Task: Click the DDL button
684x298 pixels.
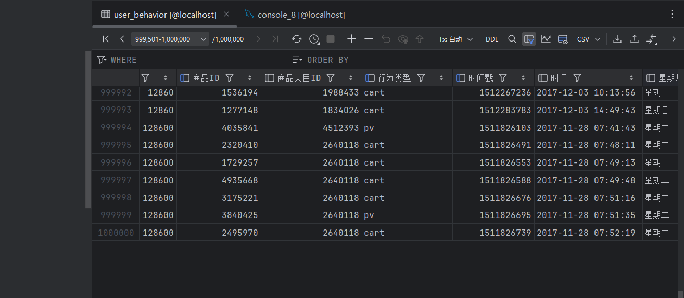Action: [492, 39]
